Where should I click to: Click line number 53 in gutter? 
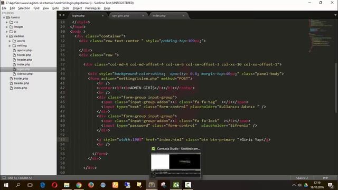[x=62, y=139]
